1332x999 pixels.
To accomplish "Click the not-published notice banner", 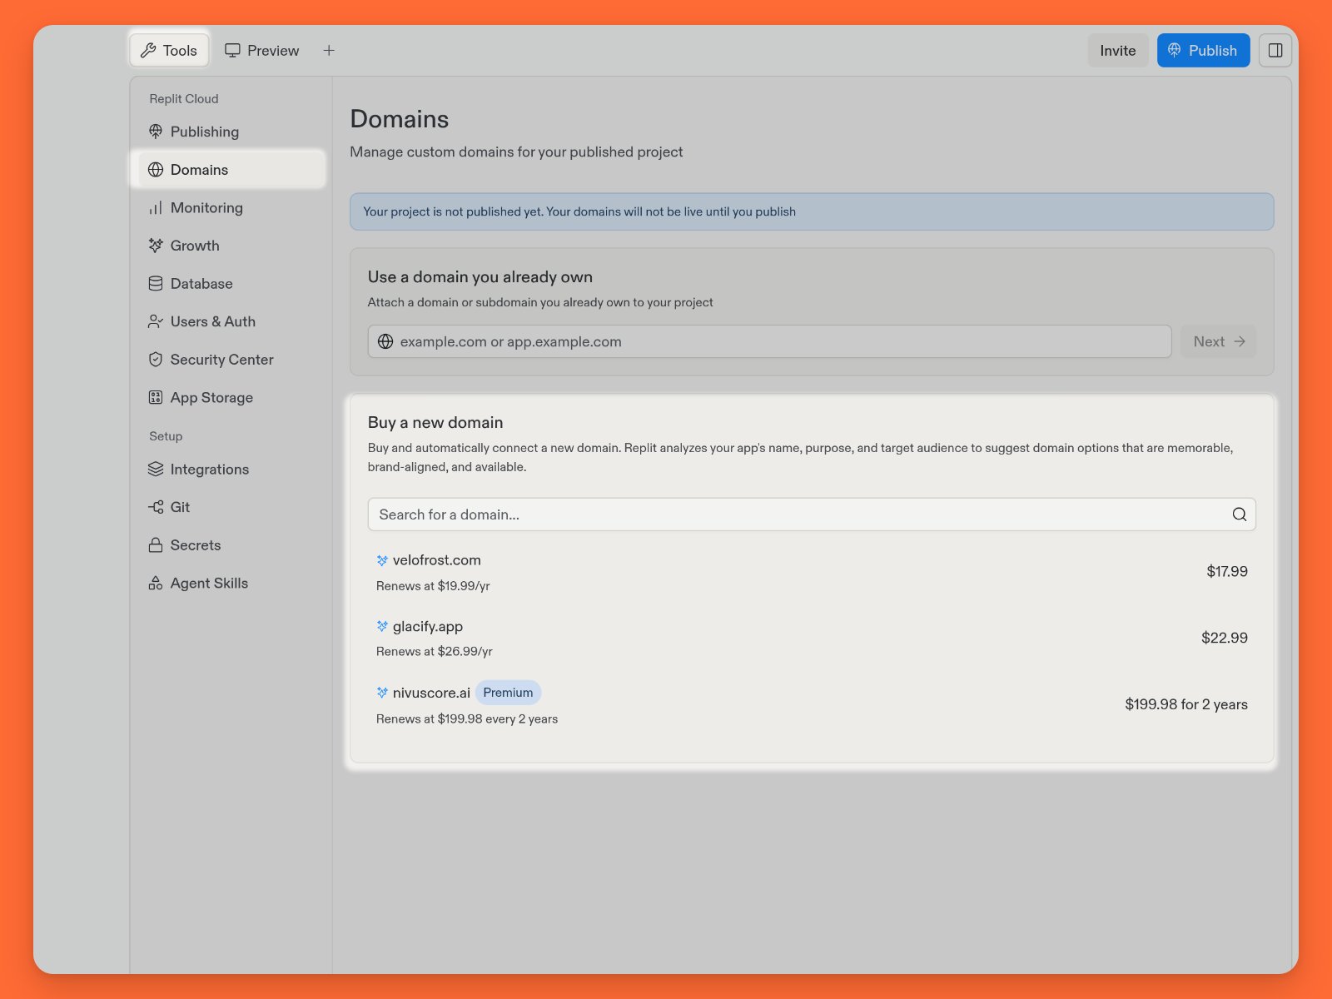I will (x=812, y=211).
